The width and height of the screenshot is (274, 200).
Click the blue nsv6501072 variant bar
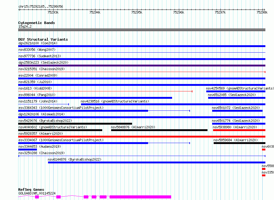pyautogui.click(x=237, y=111)
